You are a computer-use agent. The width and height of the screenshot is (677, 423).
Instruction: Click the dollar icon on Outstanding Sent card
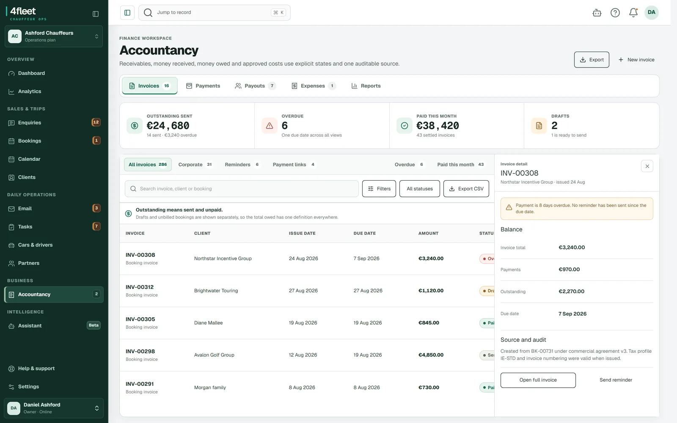coord(135,126)
